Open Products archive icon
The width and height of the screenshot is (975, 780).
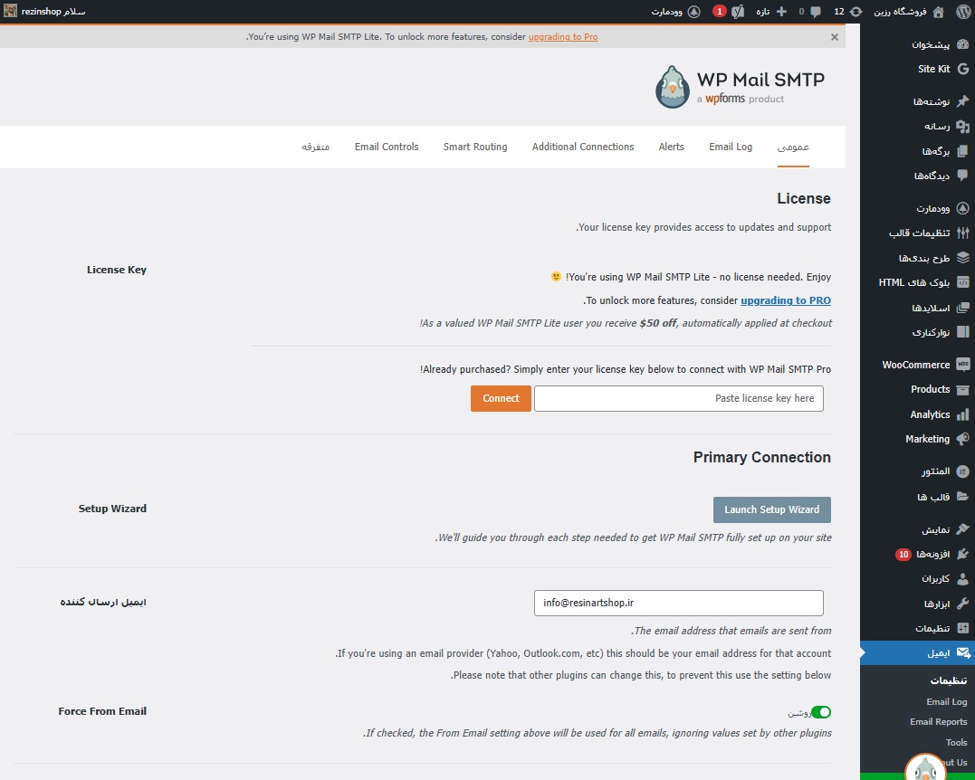(962, 390)
